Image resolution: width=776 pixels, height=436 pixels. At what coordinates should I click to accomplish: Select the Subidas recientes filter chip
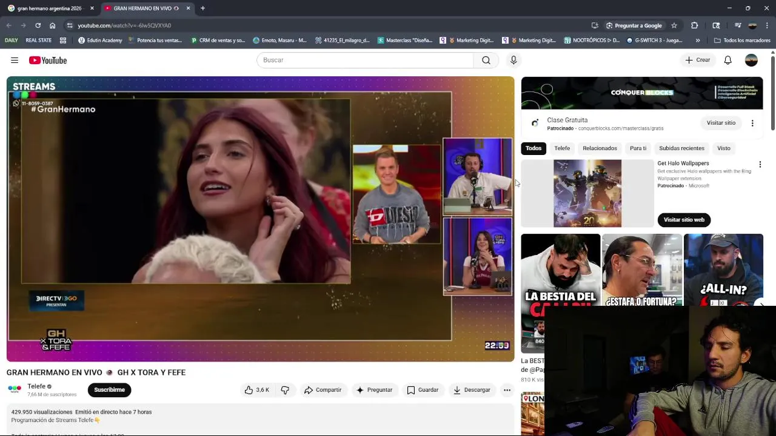click(x=681, y=148)
